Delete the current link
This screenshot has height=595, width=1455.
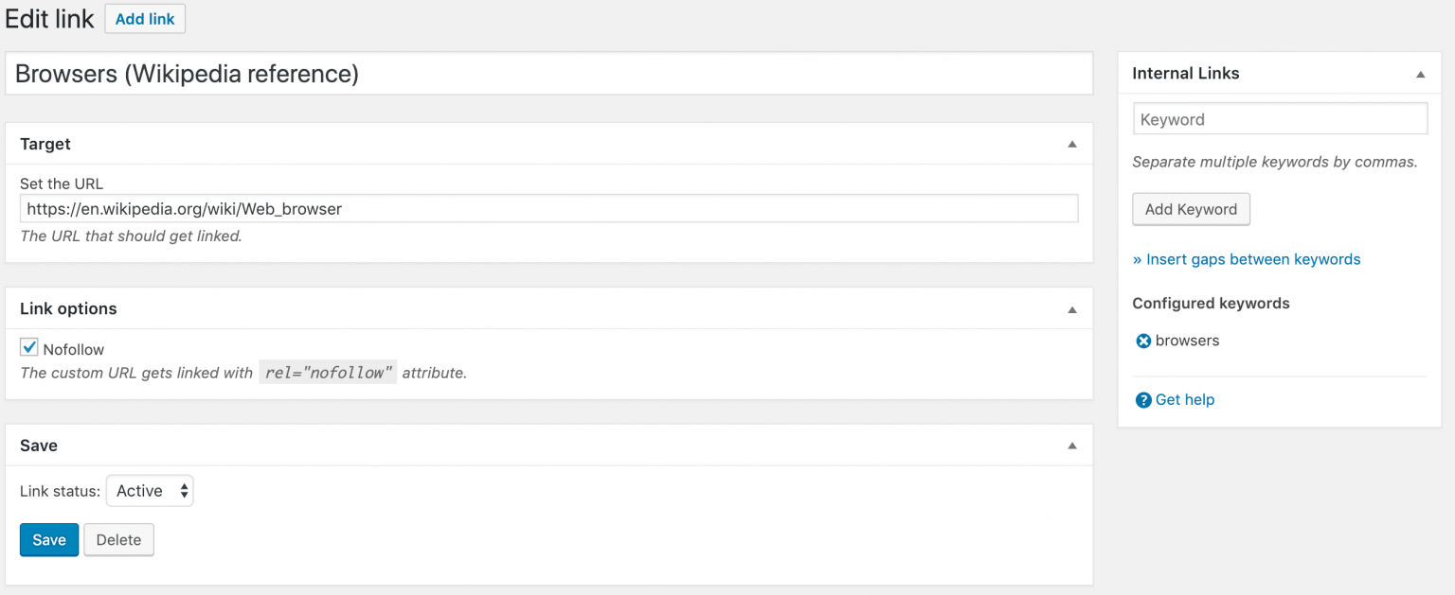[x=118, y=539]
